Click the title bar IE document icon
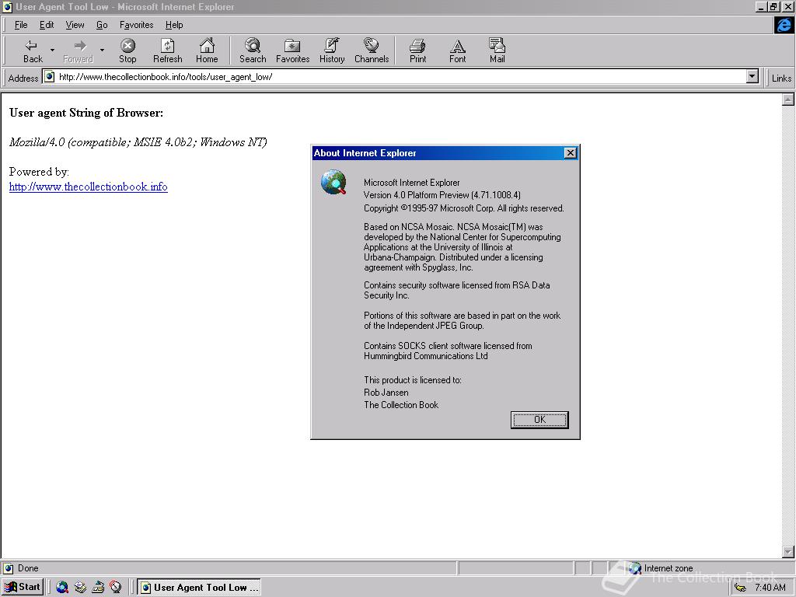Screen dimensions: 796x597 click(x=8, y=7)
